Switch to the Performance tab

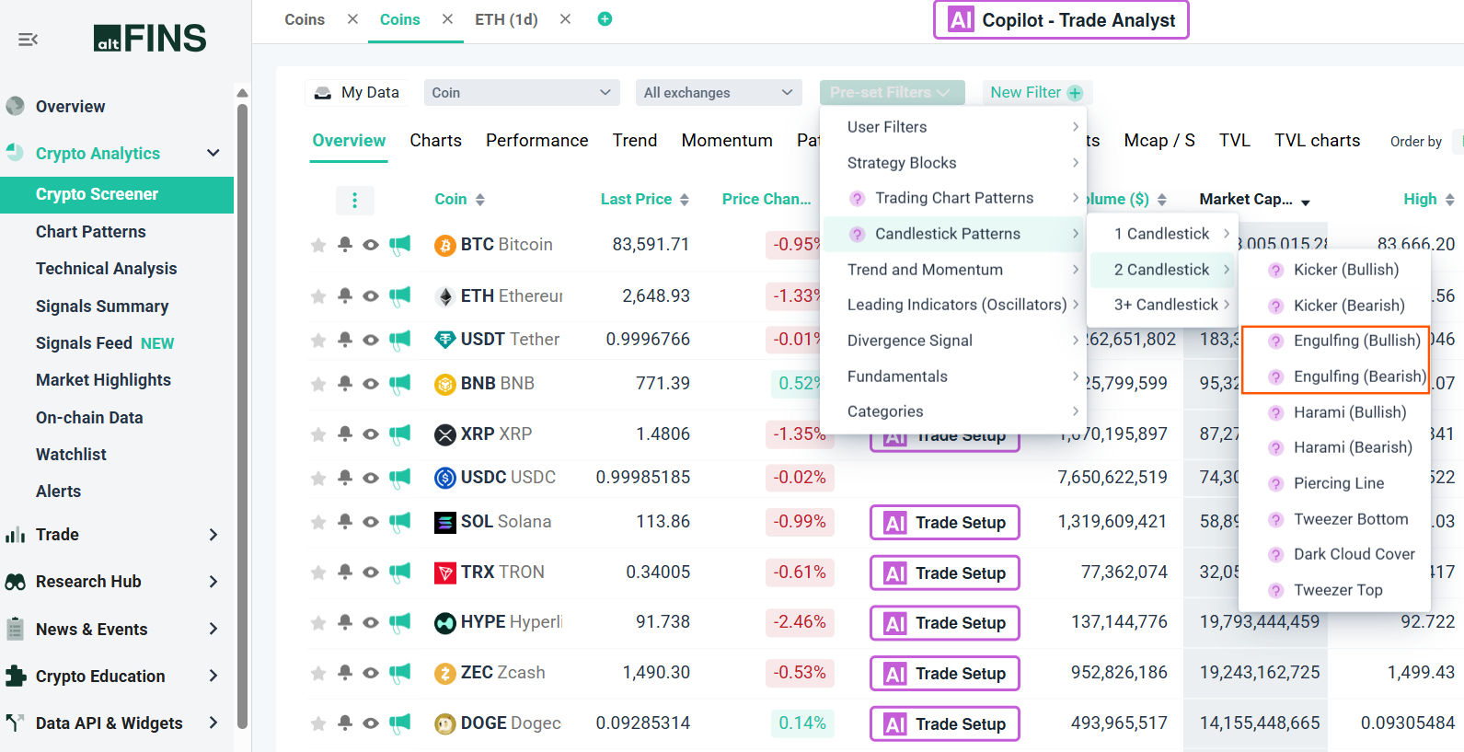(536, 140)
